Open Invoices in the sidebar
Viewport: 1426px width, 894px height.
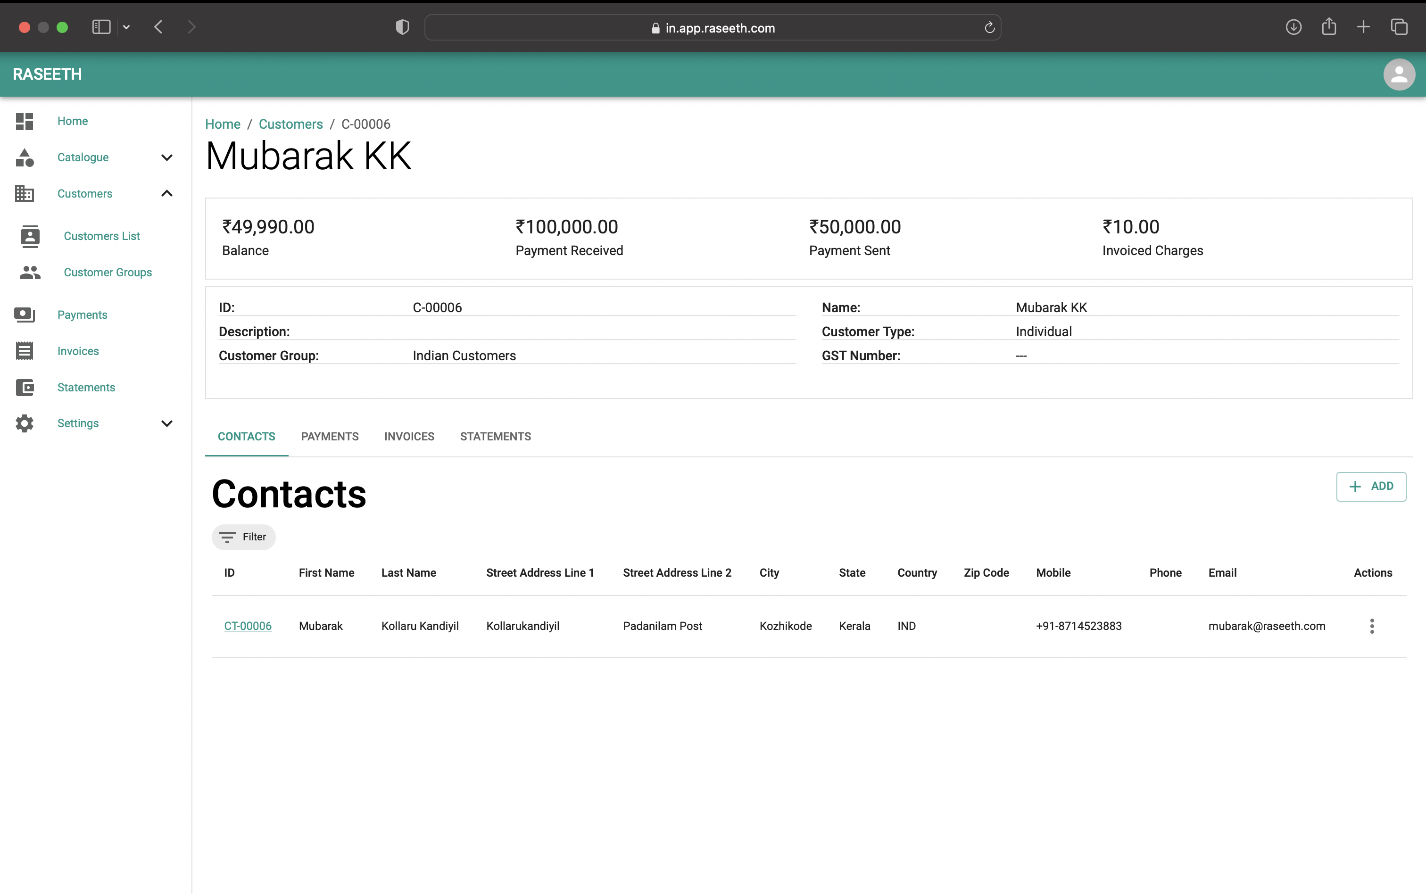78,351
